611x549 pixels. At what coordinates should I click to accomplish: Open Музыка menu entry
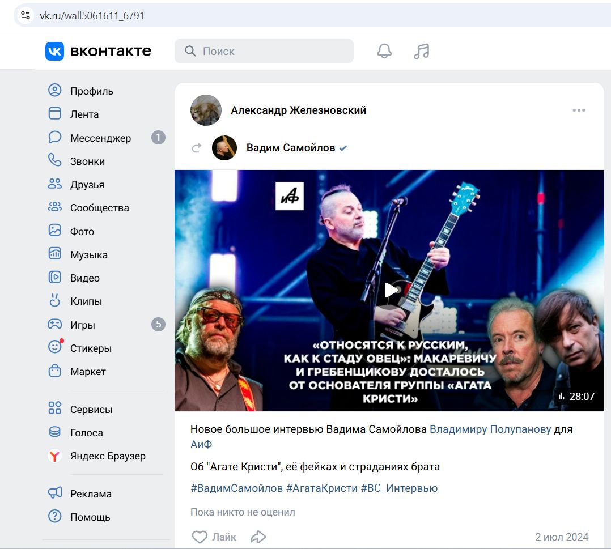(89, 255)
